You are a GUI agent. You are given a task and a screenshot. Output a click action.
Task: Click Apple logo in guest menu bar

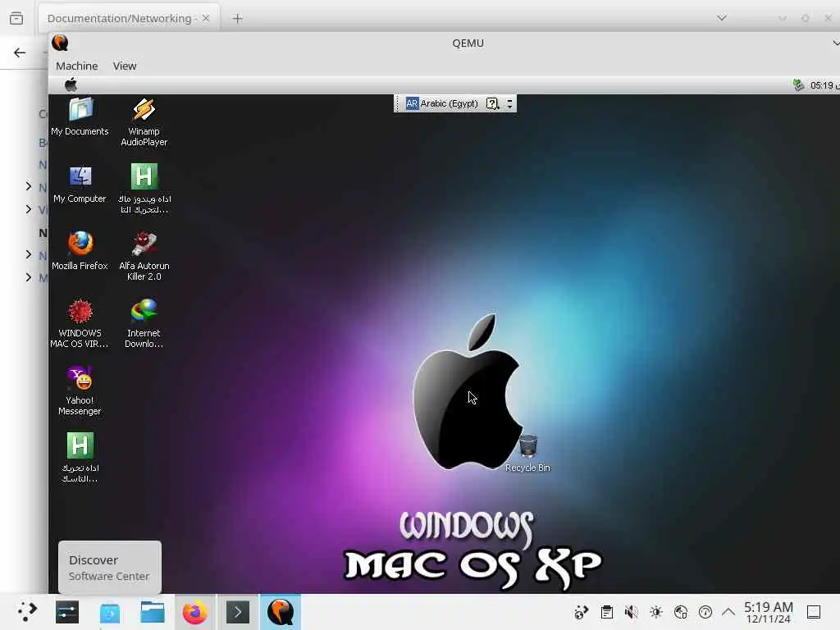point(71,84)
